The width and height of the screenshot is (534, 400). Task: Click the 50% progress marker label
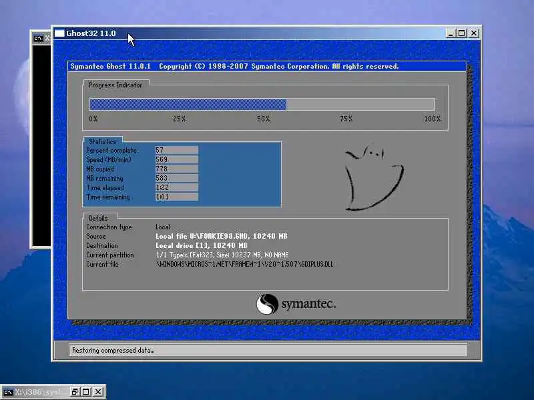click(x=263, y=119)
